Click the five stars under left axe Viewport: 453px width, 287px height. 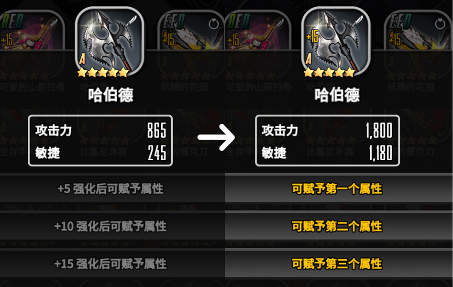pyautogui.click(x=103, y=72)
